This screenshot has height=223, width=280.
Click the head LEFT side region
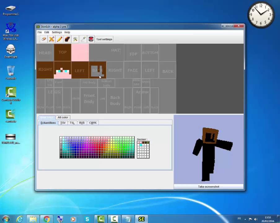80,70
